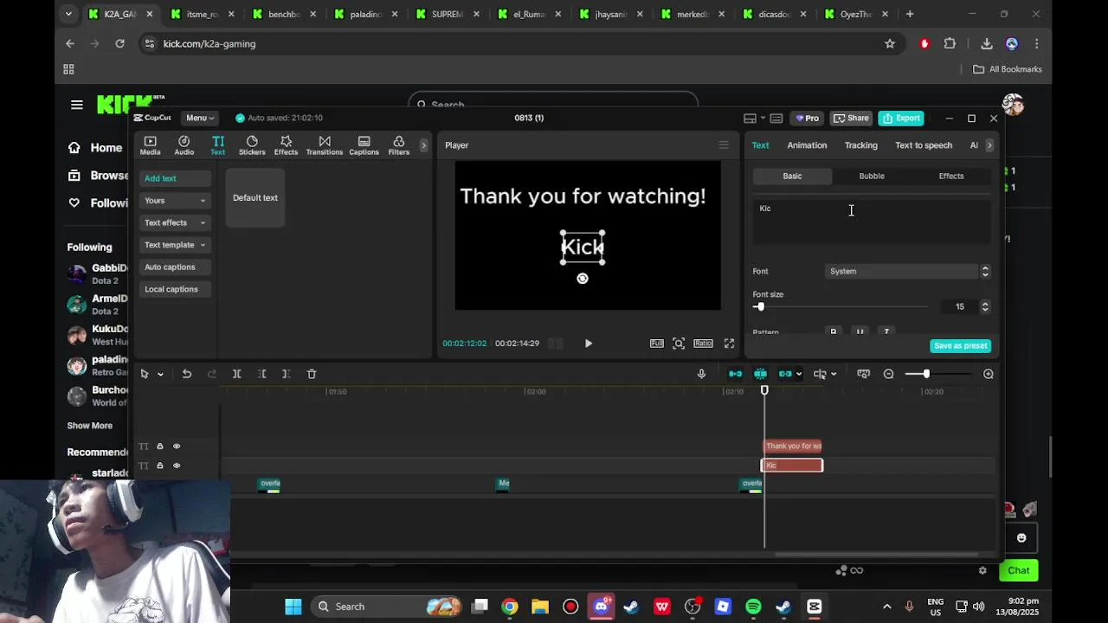1108x623 pixels.
Task: Toggle auto snapping in timeline toolbar
Action: [760, 374]
